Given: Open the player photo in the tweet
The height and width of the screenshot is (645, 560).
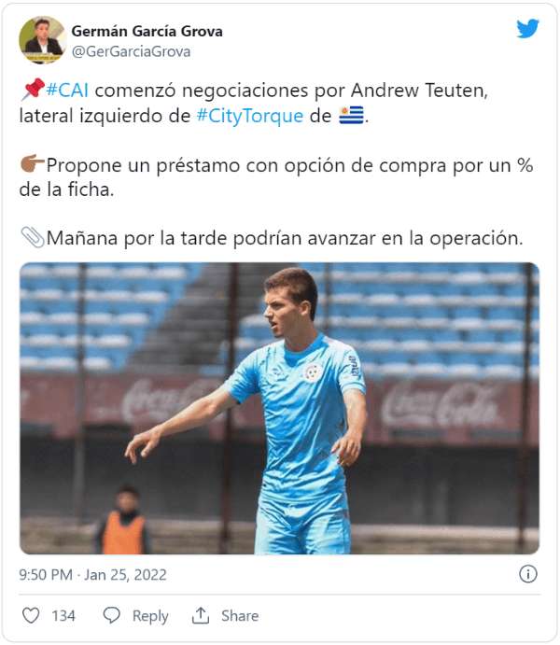Looking at the screenshot, I should click(x=280, y=409).
